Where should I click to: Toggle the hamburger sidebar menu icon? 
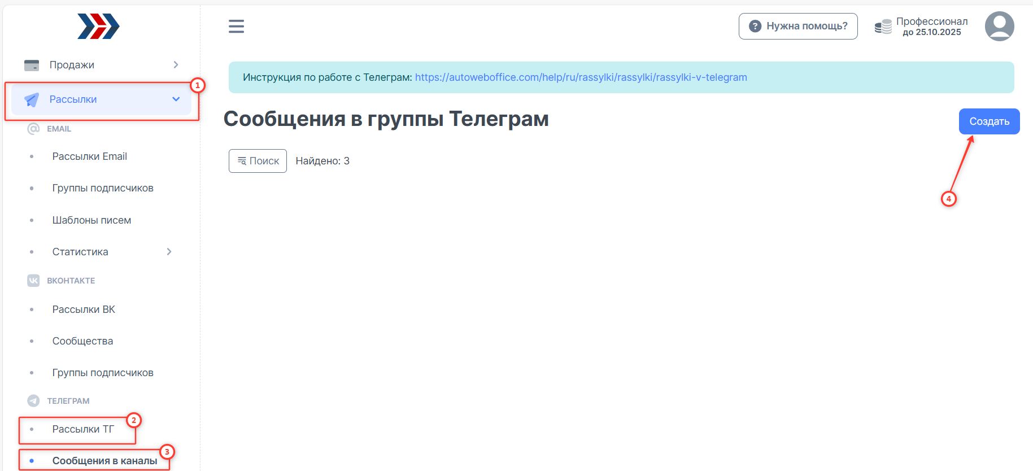pos(236,26)
